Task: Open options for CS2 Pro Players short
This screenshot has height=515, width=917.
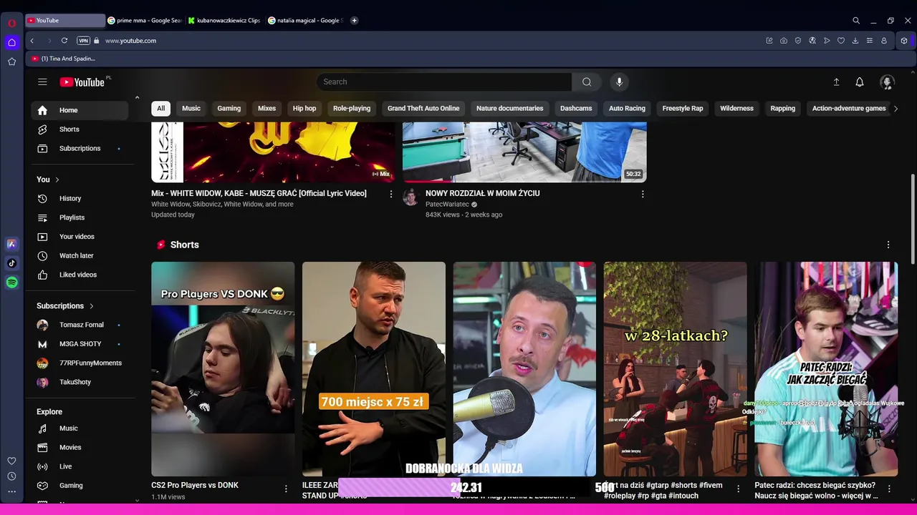Action: click(x=286, y=489)
